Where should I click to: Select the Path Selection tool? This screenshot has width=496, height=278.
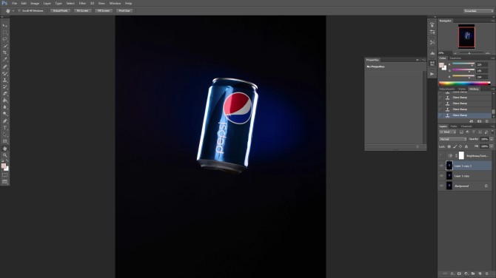[4, 135]
